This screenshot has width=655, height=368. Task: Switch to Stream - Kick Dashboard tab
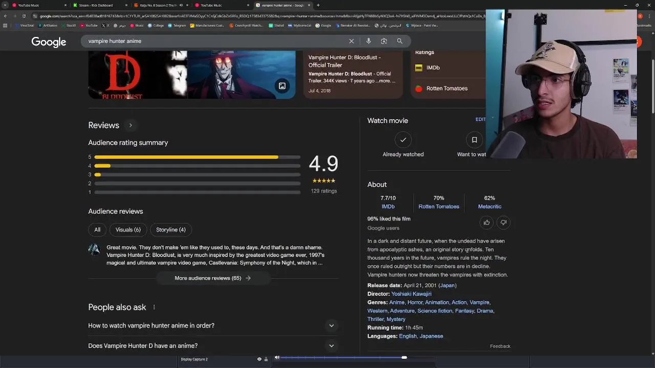tap(100, 5)
